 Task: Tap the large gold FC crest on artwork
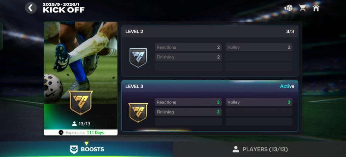click(x=80, y=103)
